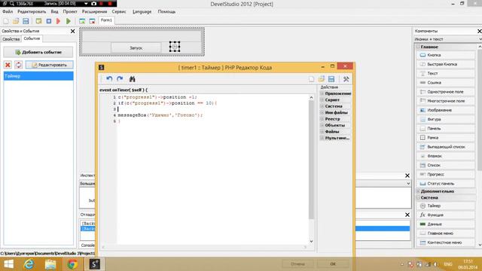Select the Функция component
482x271 pixels.
(446, 215)
